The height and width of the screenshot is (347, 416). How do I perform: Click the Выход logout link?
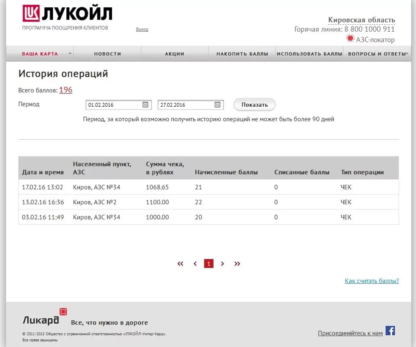pos(142,29)
